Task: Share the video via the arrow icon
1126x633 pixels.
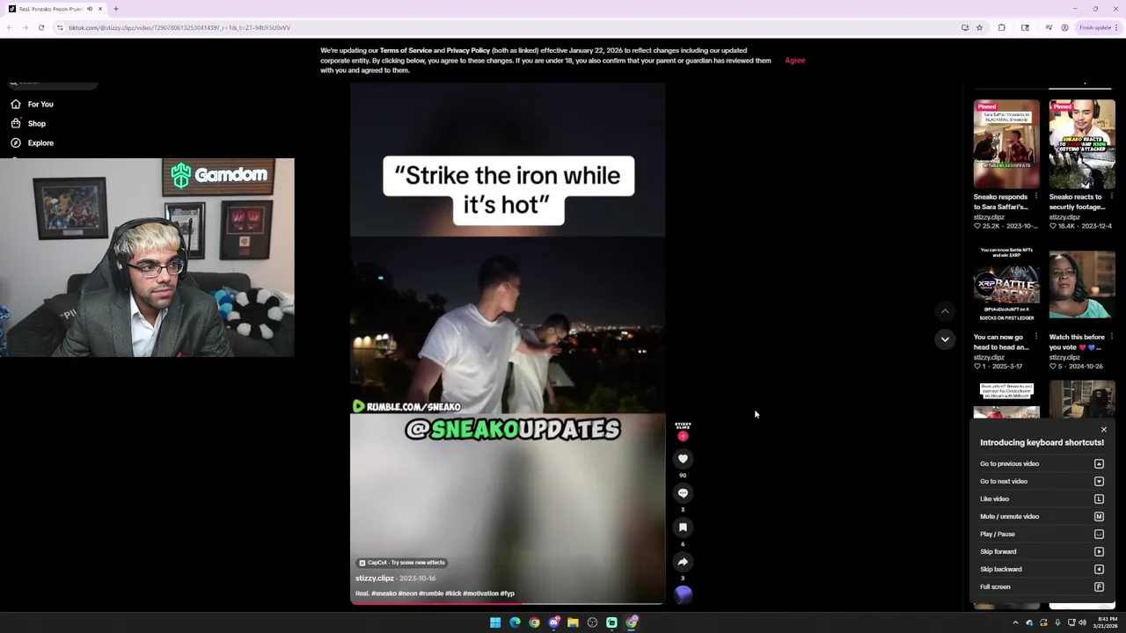Action: (x=683, y=562)
